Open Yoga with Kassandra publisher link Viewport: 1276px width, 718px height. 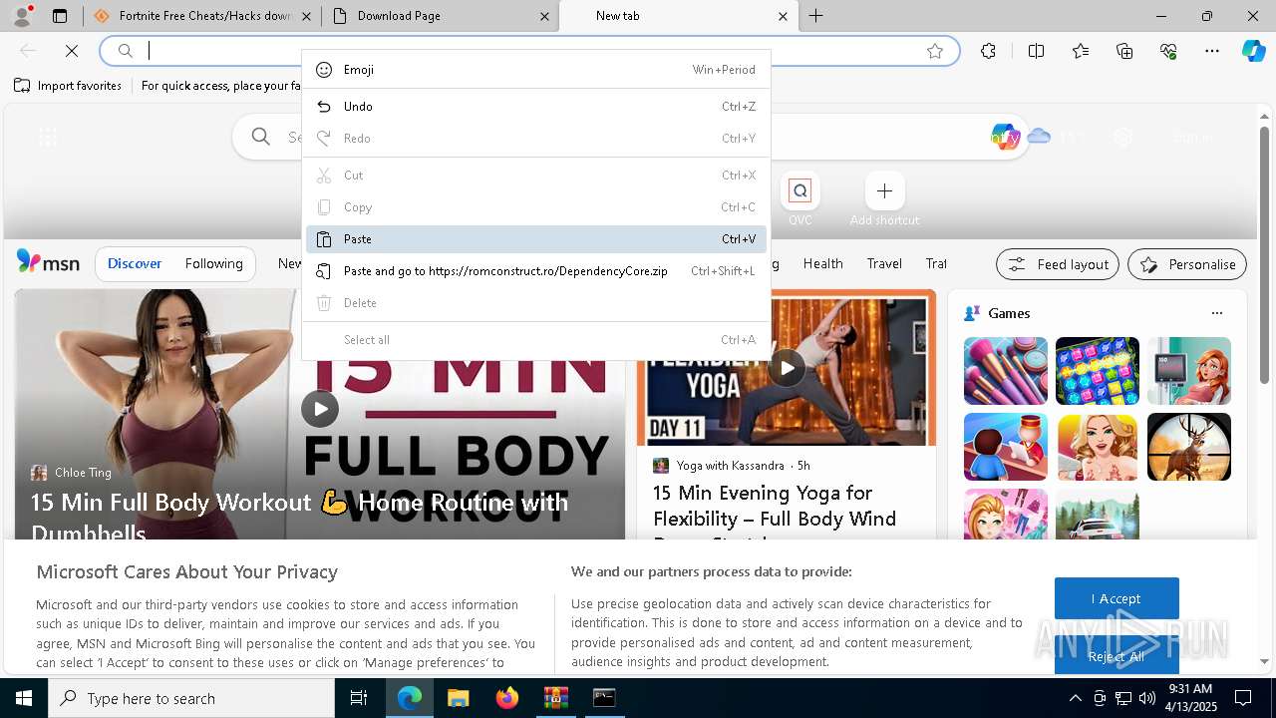point(730,466)
